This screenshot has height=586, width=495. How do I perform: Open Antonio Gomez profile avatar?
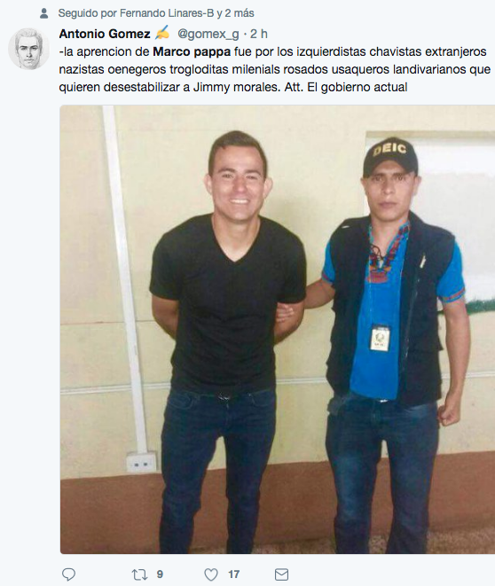coord(28,49)
